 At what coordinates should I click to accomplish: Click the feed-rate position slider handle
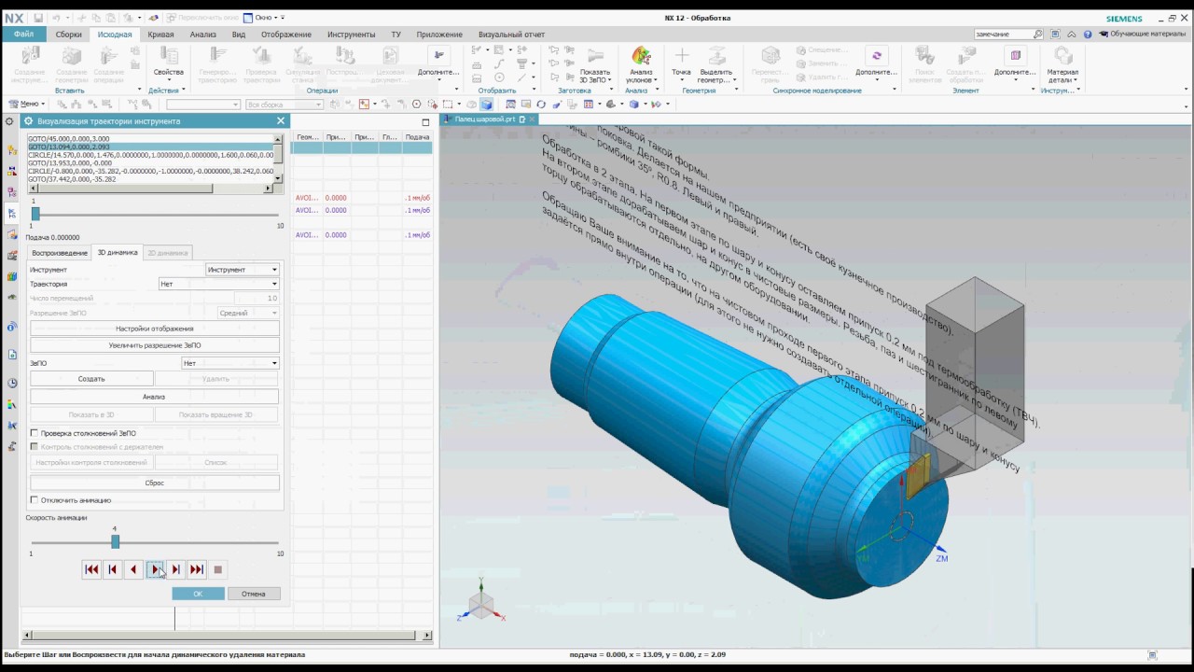click(x=35, y=214)
